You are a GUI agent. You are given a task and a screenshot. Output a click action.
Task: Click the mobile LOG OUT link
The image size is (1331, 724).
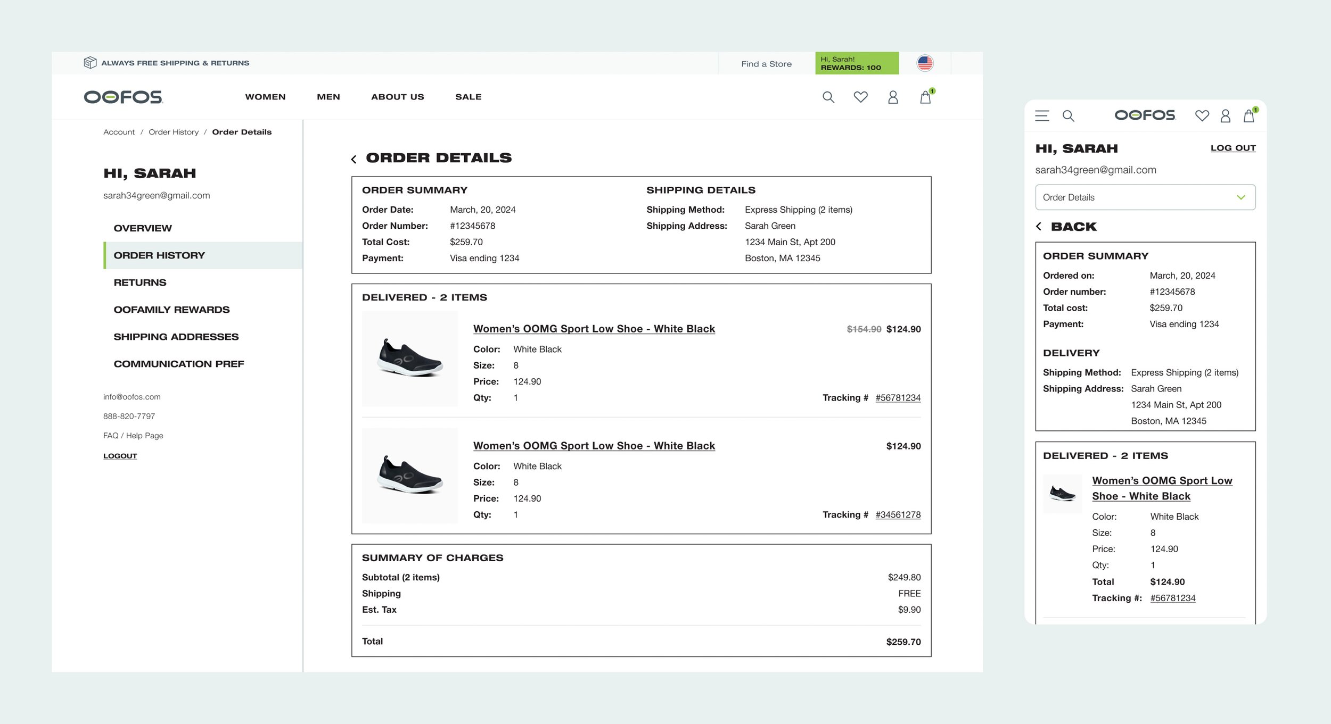pos(1233,148)
